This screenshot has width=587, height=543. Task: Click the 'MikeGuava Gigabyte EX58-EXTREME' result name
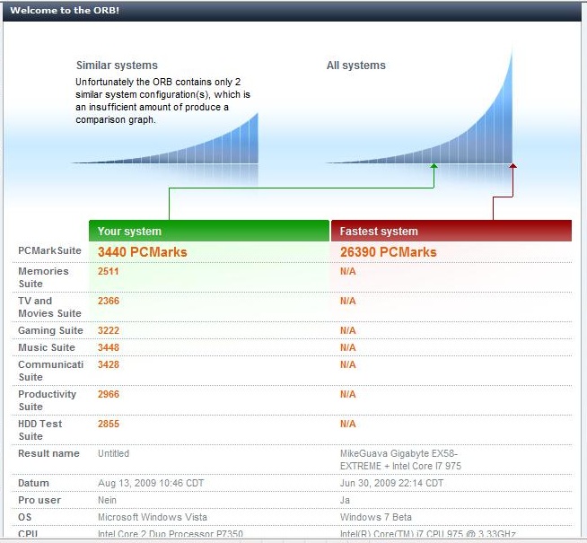[400, 460]
